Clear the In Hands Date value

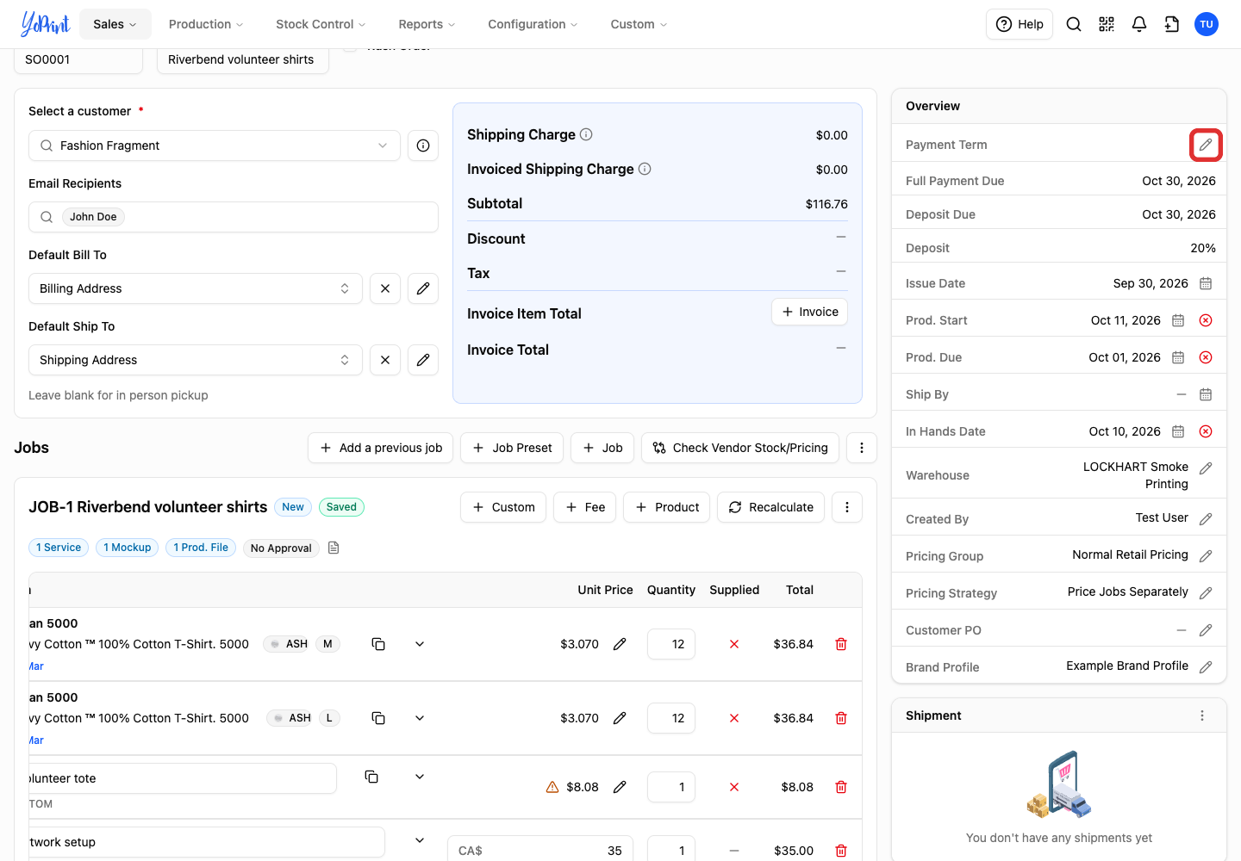click(1206, 431)
